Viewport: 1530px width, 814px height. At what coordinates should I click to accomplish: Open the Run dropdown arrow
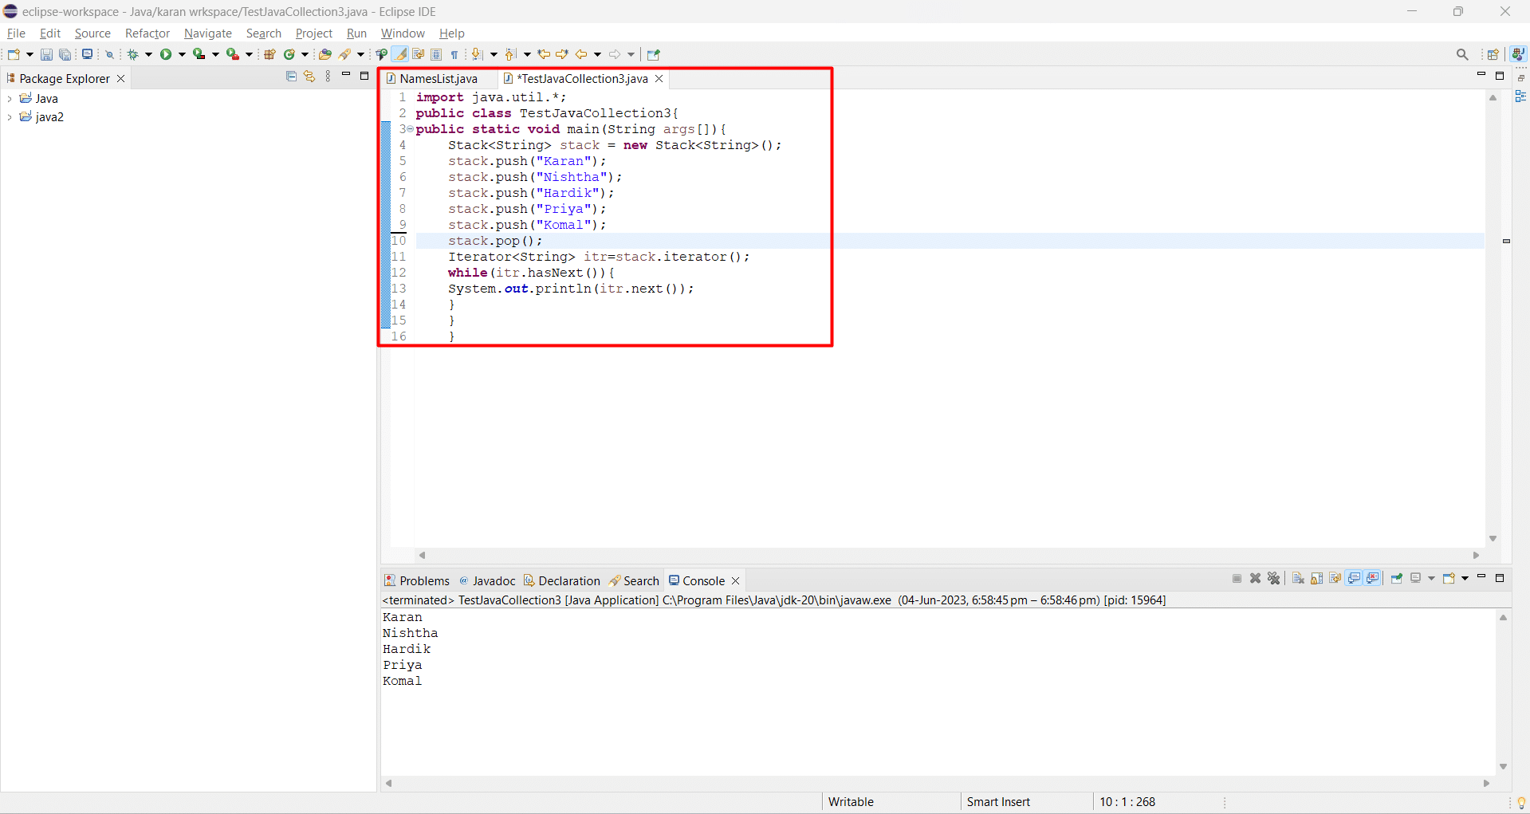tap(182, 54)
